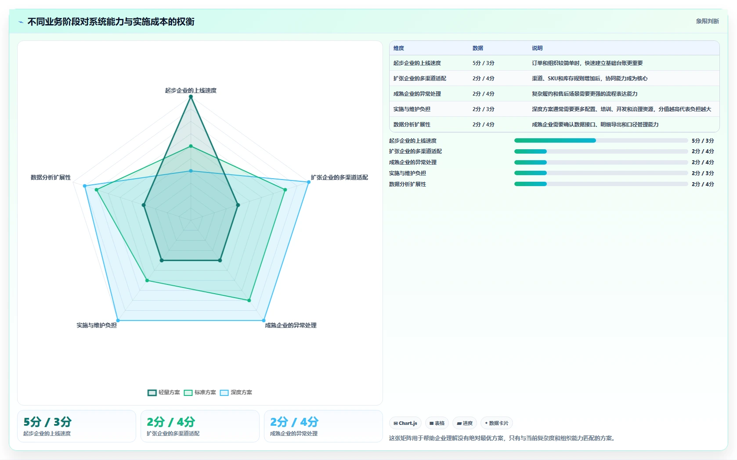
Task: Click the radar axis label 起步企业的上线速度
Action: click(x=191, y=90)
